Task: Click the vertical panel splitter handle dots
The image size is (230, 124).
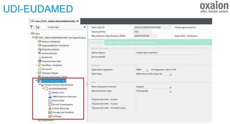Action: click(x=87, y=84)
